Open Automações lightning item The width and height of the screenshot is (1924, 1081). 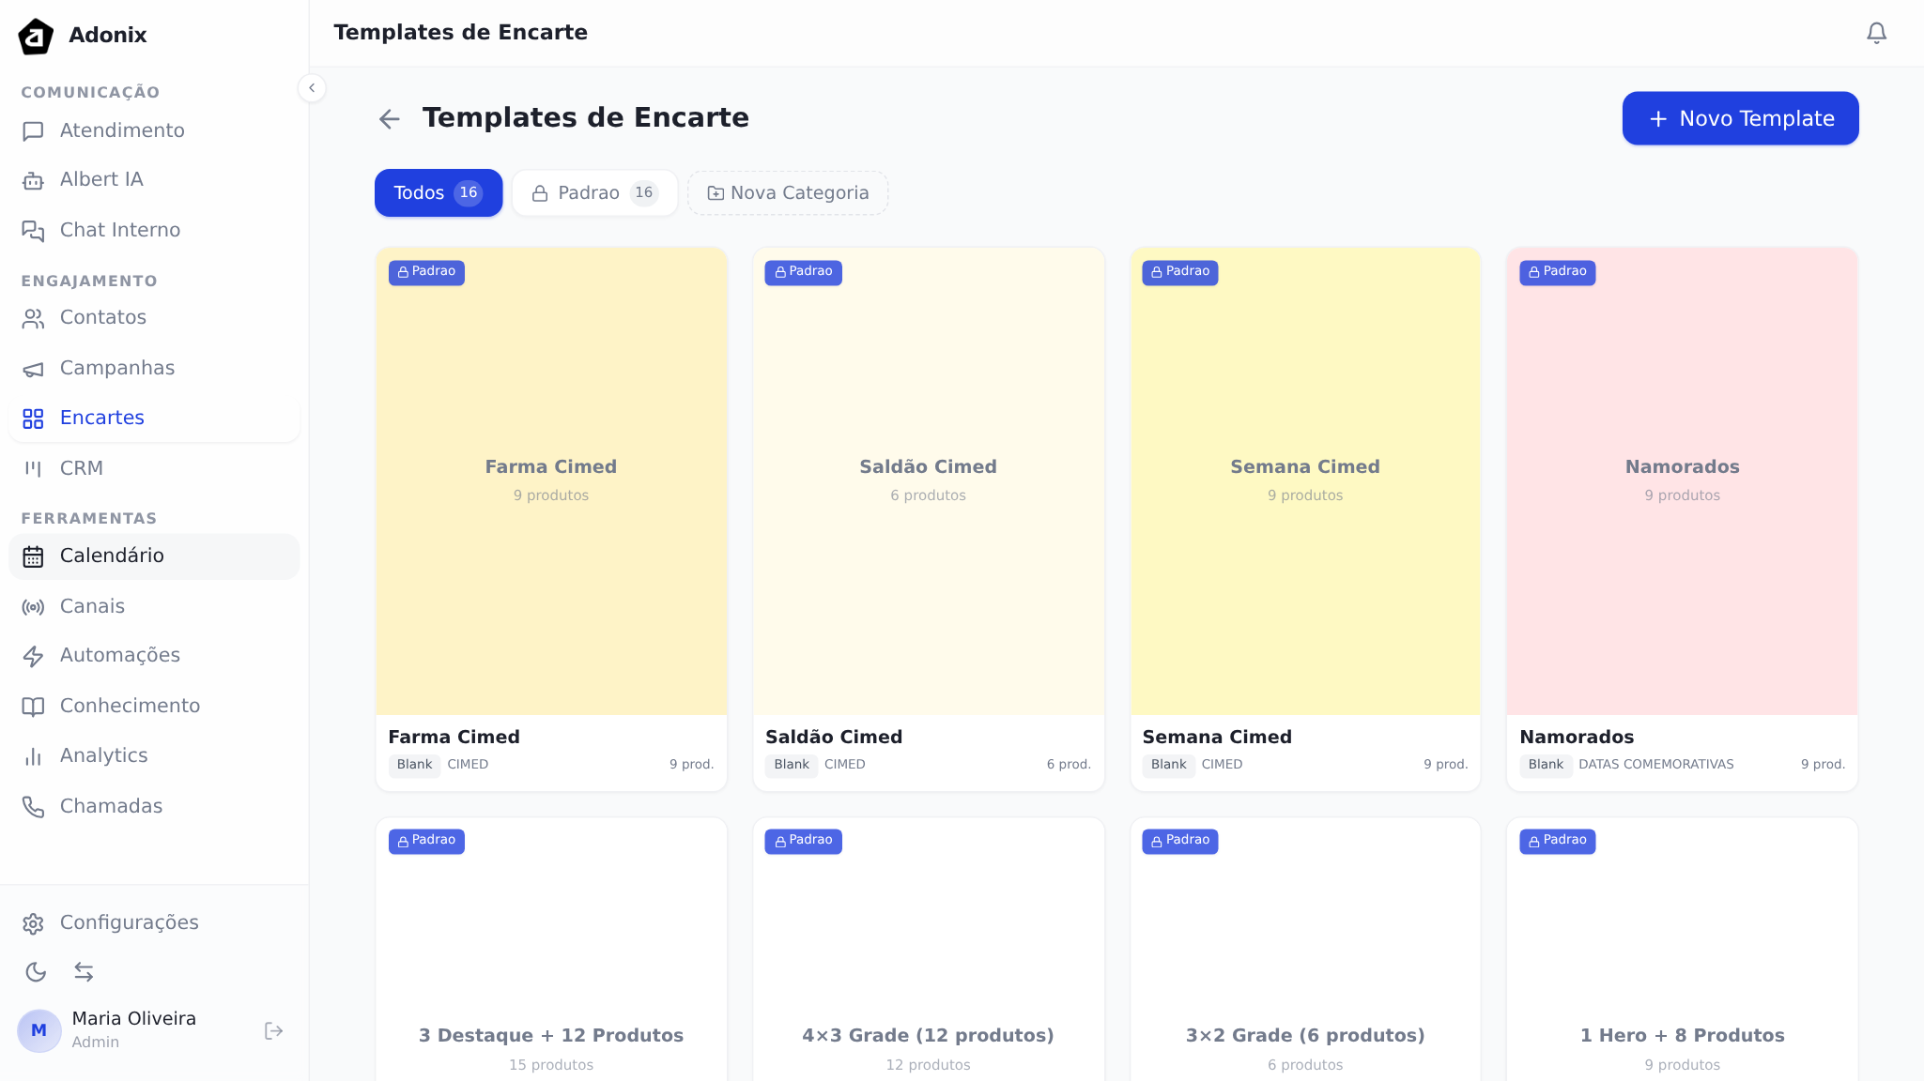pyautogui.click(x=119, y=655)
